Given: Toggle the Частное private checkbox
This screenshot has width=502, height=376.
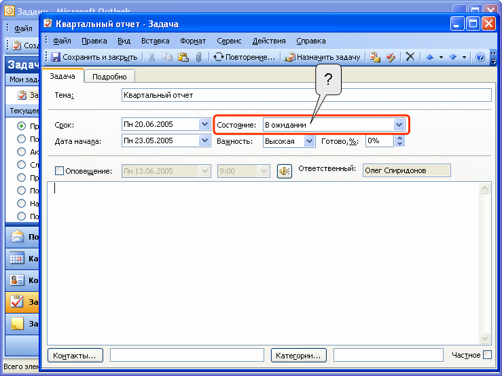Looking at the screenshot, I should pyautogui.click(x=487, y=355).
